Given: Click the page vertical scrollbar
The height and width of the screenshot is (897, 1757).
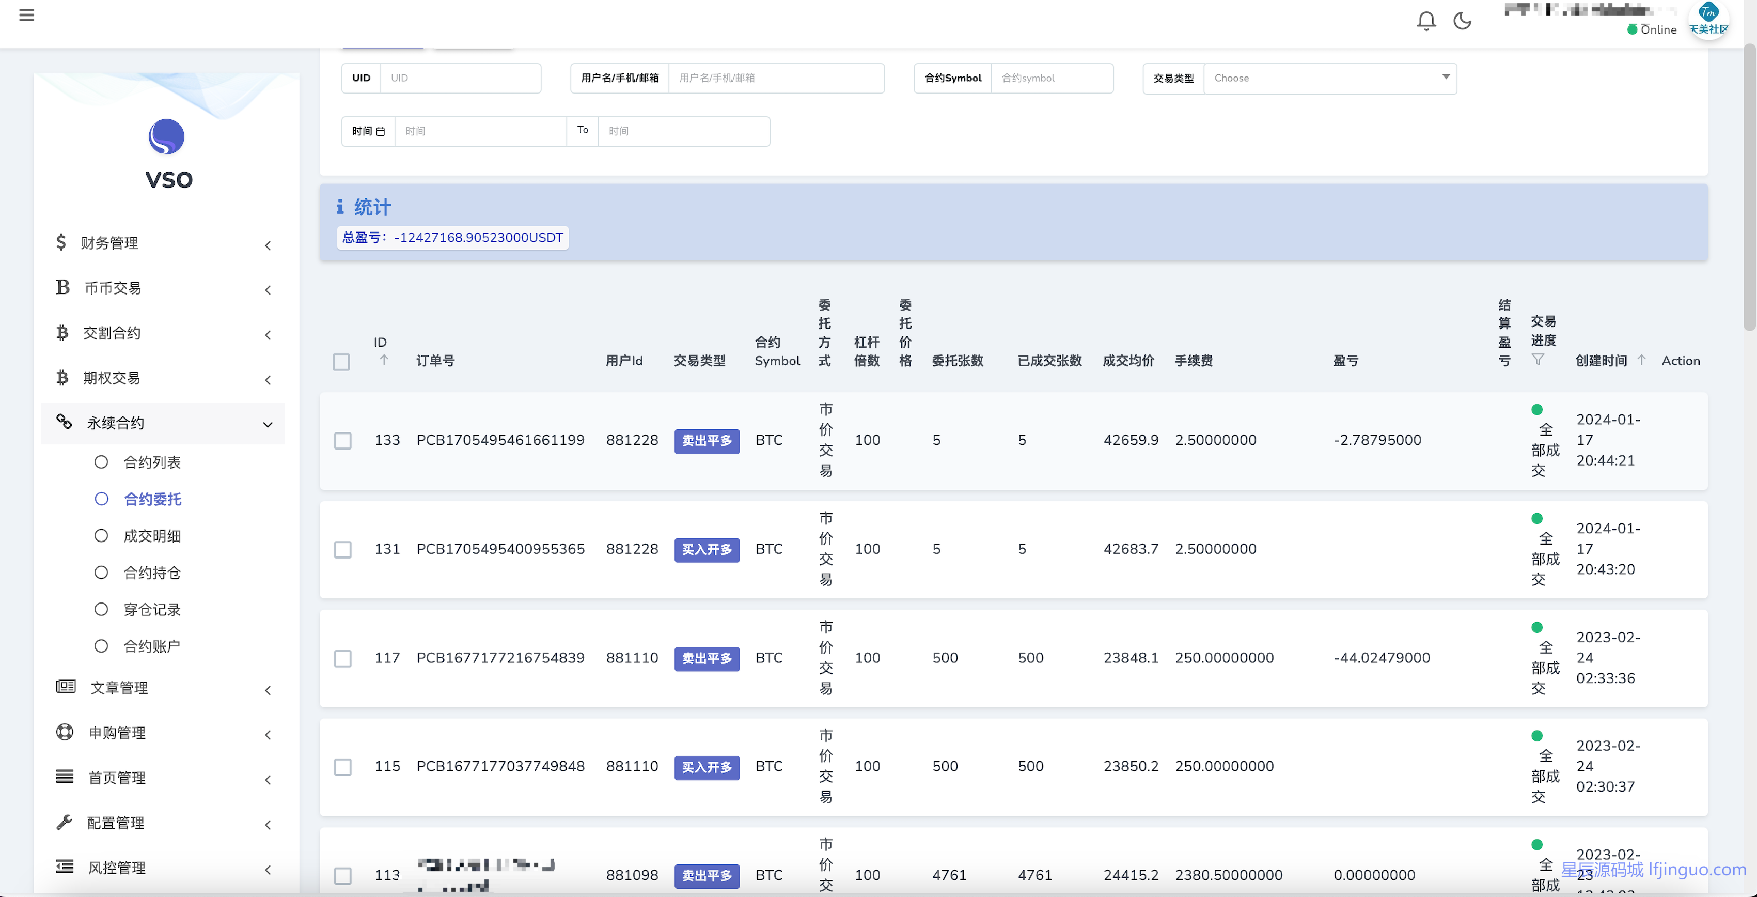Looking at the screenshot, I should click(1749, 188).
